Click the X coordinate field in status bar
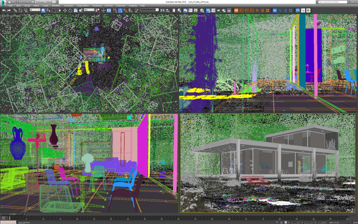This screenshot has height=224, width=358. 294,222
